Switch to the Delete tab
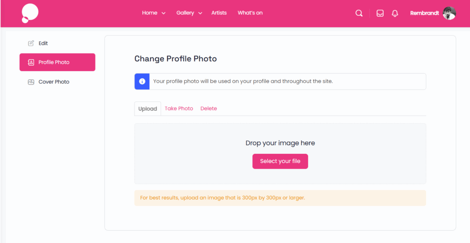The image size is (470, 243). click(209, 108)
